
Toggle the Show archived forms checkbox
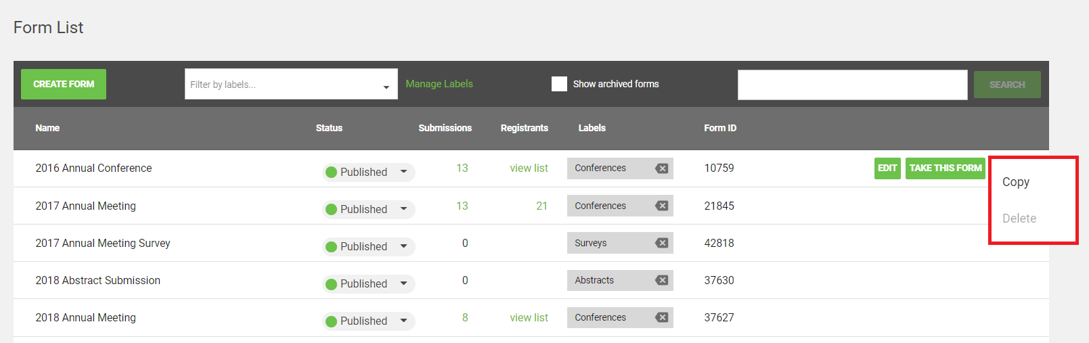click(x=559, y=84)
